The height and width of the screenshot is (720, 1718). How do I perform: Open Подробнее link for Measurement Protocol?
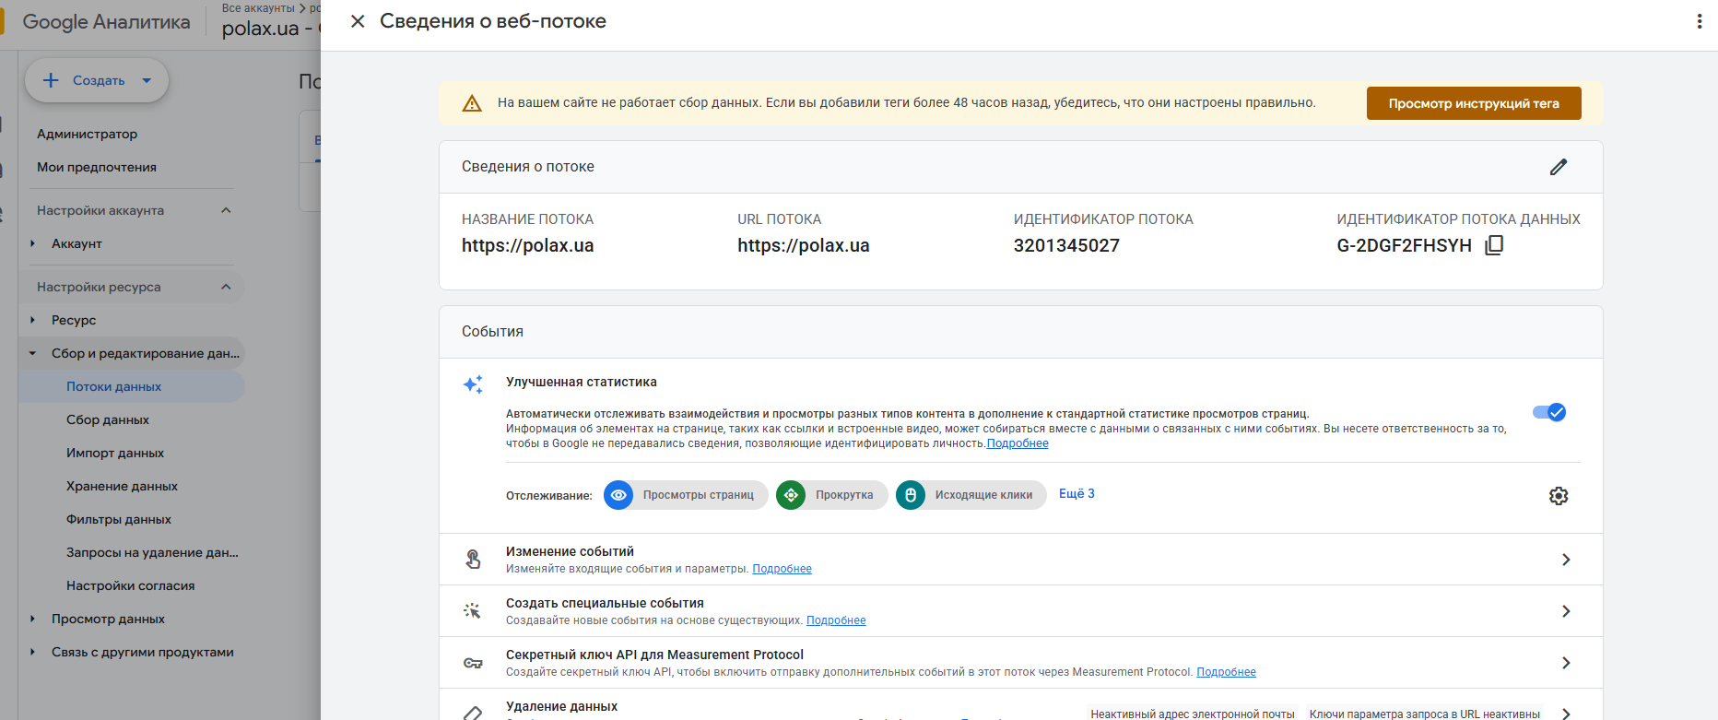point(1226,672)
